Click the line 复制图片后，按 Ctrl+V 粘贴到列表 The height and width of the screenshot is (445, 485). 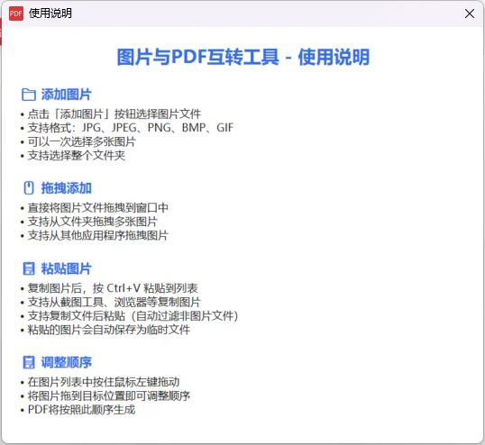click(113, 288)
